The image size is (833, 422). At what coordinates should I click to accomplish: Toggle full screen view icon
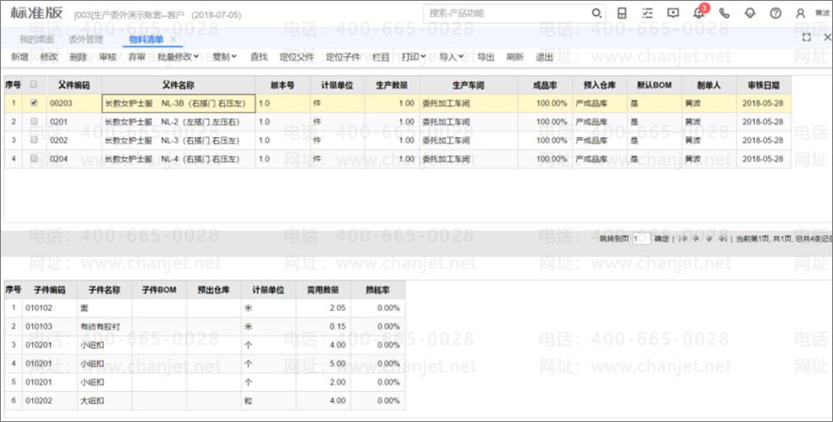[x=807, y=37]
